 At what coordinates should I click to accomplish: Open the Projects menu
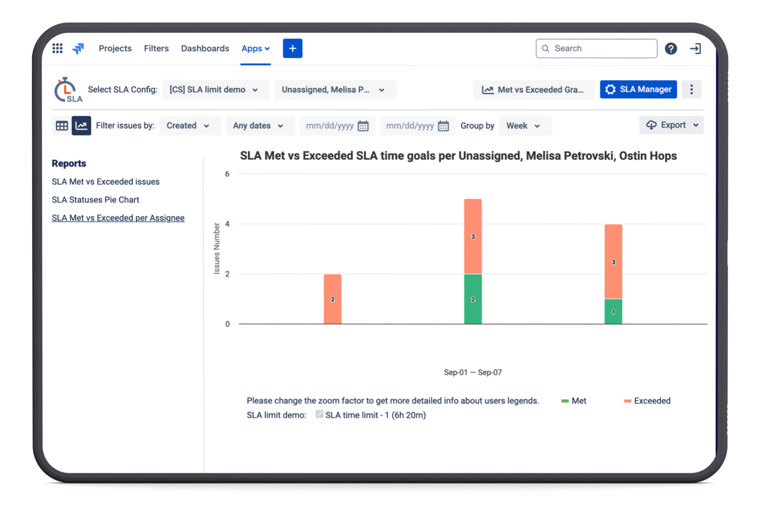click(115, 49)
